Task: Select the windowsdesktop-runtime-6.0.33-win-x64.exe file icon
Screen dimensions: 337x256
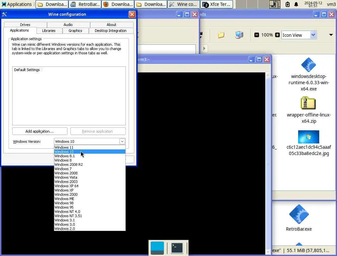Action: coord(308,64)
